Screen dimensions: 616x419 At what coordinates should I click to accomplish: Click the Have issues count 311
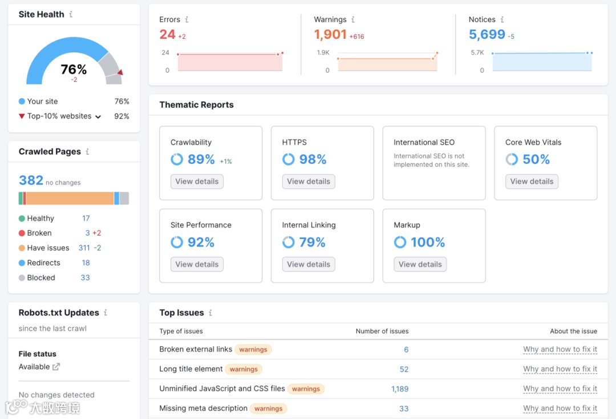84,248
